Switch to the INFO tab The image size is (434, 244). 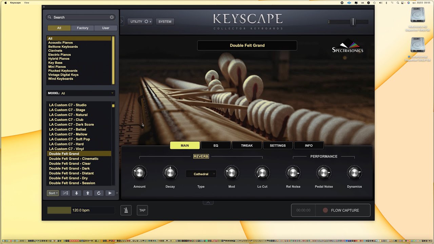pos(309,145)
